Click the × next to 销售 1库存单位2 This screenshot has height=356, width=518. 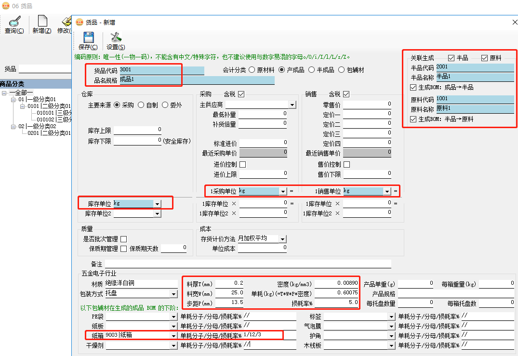337,212
